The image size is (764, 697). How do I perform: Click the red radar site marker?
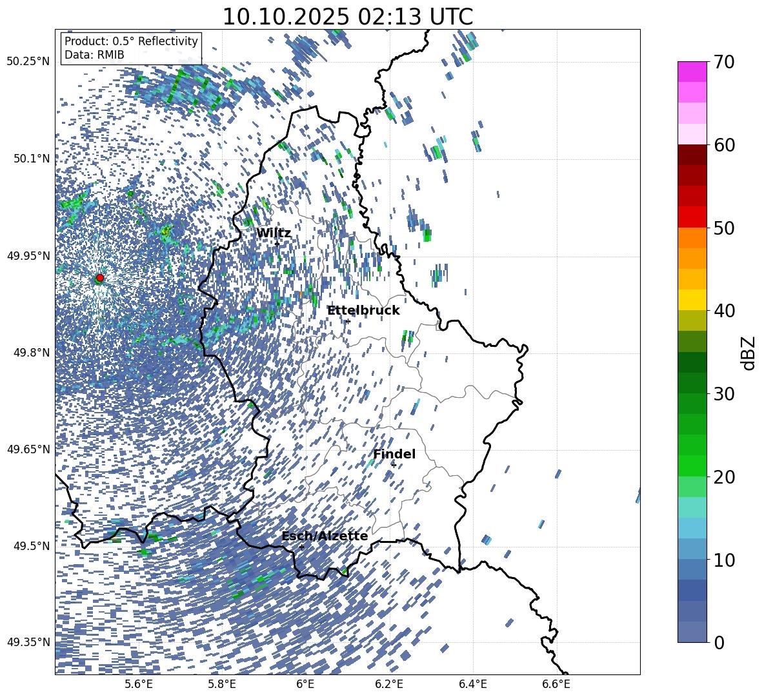point(99,278)
